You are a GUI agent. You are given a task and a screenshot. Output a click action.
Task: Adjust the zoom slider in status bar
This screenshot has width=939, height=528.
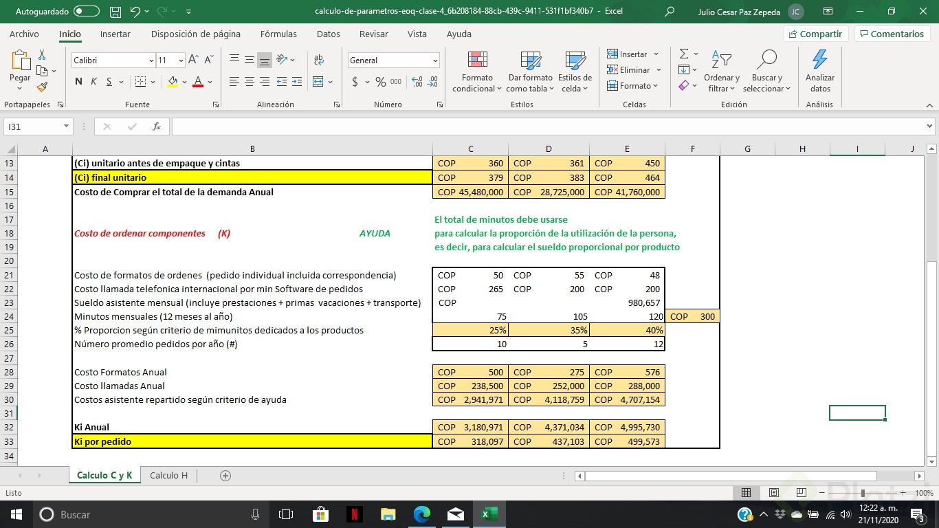point(864,492)
